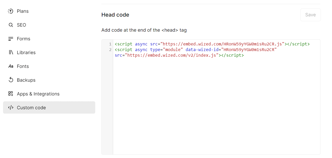Click the SEO magnifying glass icon
The width and height of the screenshot is (332, 158).
pyautogui.click(x=10, y=25)
